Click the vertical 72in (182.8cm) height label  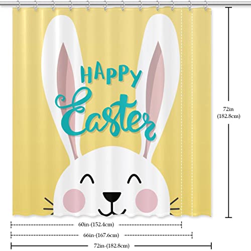pyautogui.click(x=228, y=112)
